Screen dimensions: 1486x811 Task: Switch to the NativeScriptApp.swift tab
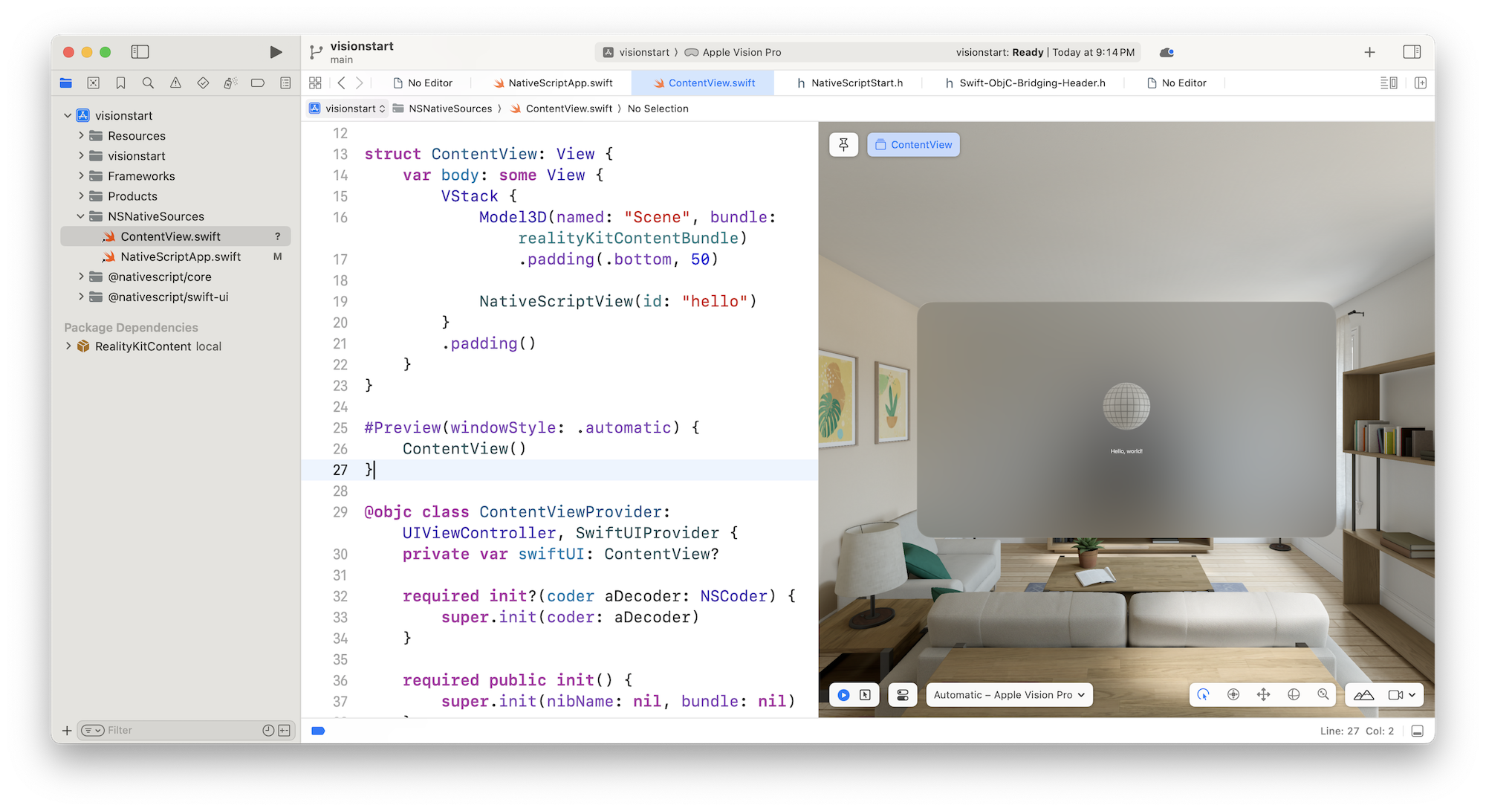pos(559,83)
